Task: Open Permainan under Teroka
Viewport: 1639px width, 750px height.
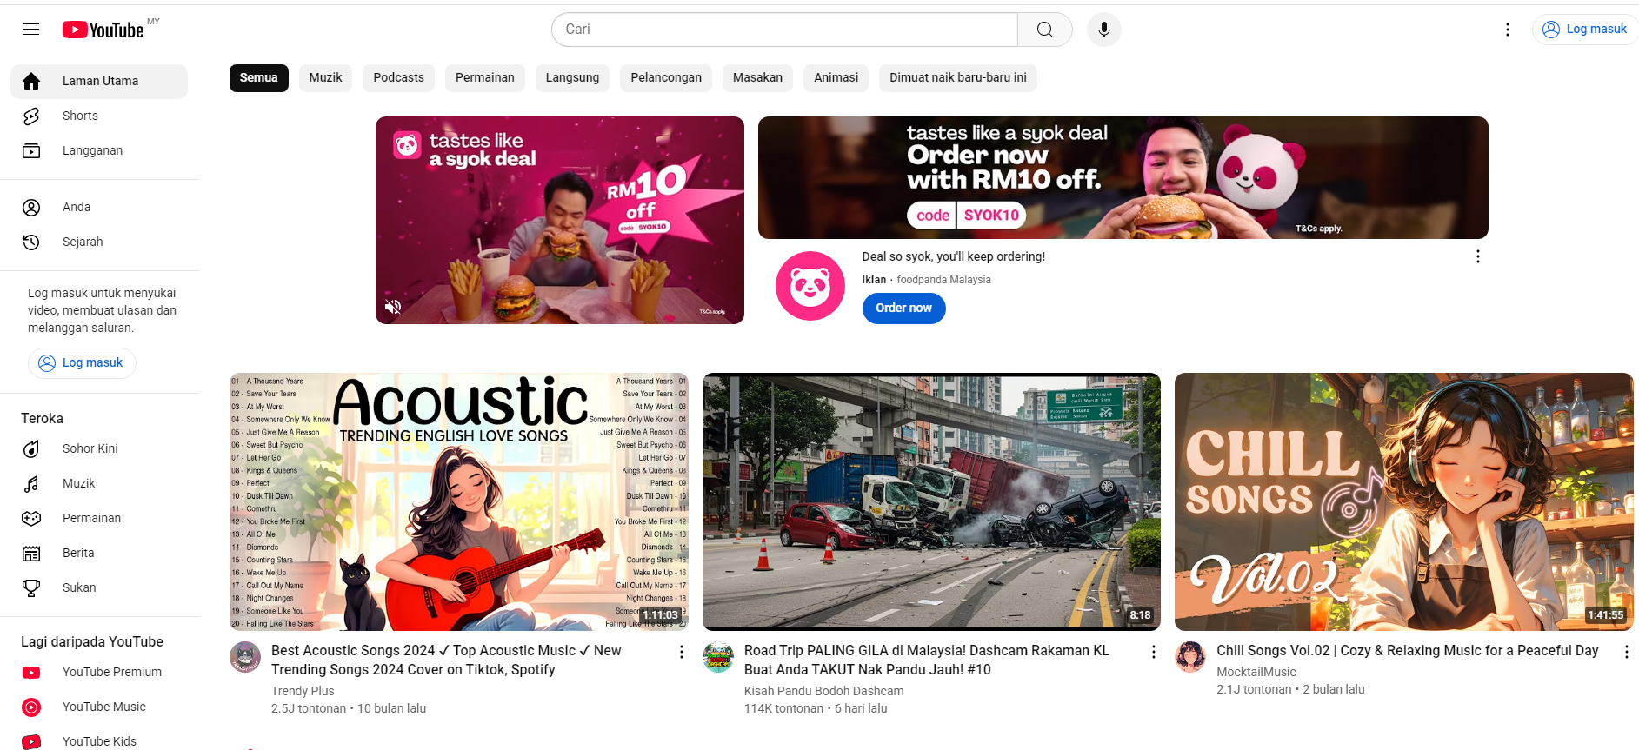Action: pyautogui.click(x=99, y=518)
